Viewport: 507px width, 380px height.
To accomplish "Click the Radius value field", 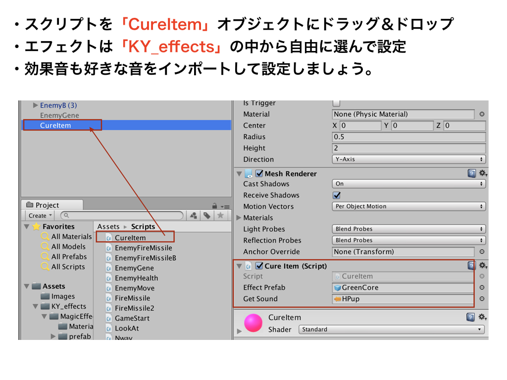I will coord(408,137).
